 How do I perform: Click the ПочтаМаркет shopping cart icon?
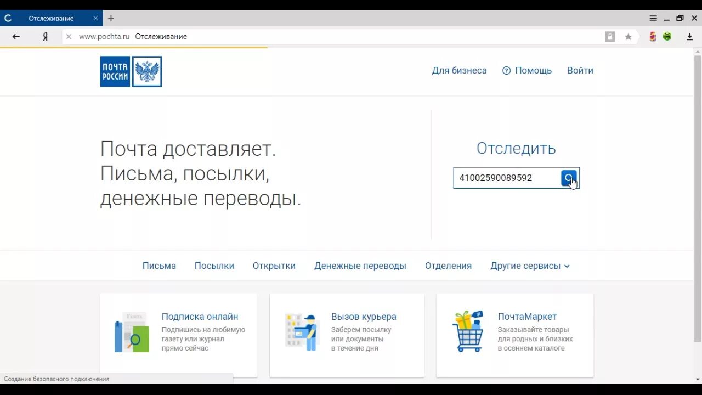(469, 331)
